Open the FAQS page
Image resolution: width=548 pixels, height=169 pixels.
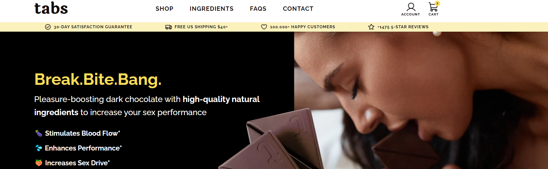(258, 9)
